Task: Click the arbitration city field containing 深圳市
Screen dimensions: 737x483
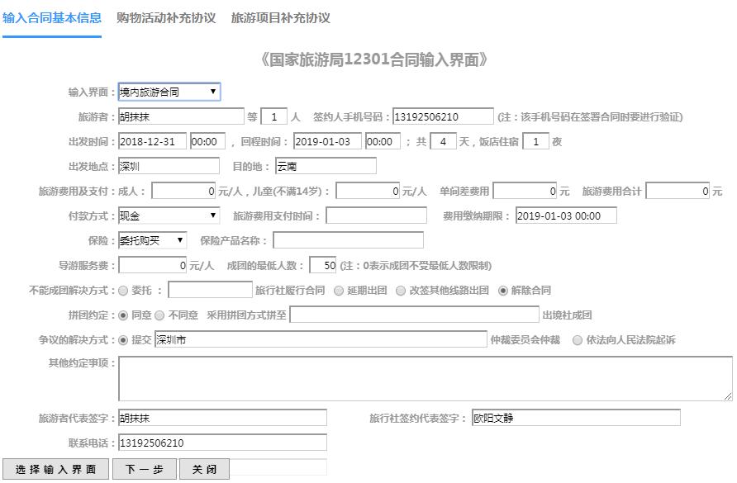Action: tap(321, 339)
